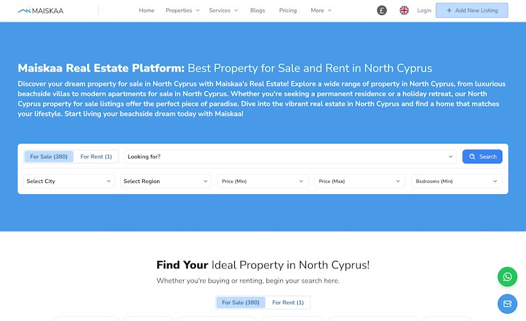Viewport: 526px width, 321px height.
Task: Open the Price (Max) dropdown
Action: click(x=359, y=181)
